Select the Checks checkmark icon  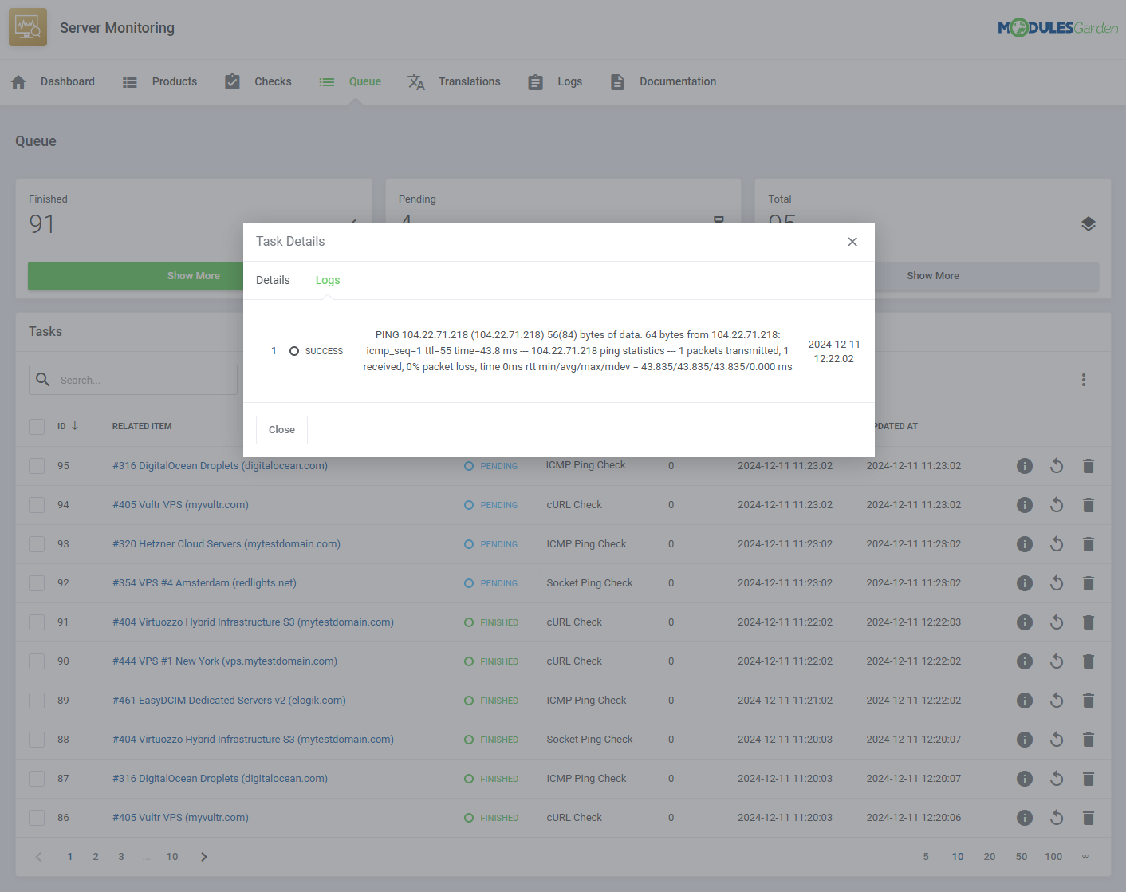point(232,81)
